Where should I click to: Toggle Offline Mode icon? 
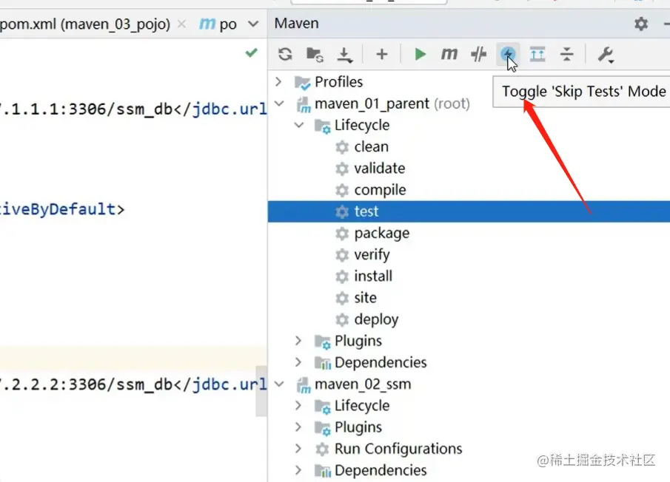tap(478, 54)
